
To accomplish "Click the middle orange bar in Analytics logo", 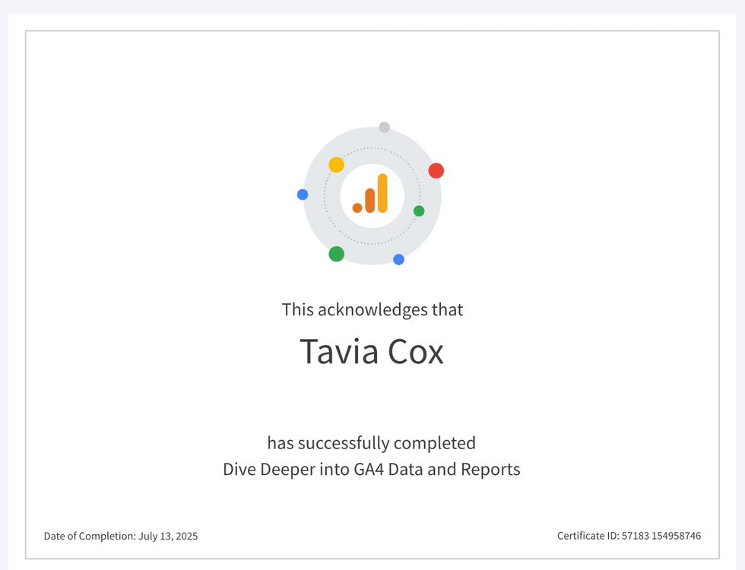I will coord(370,201).
